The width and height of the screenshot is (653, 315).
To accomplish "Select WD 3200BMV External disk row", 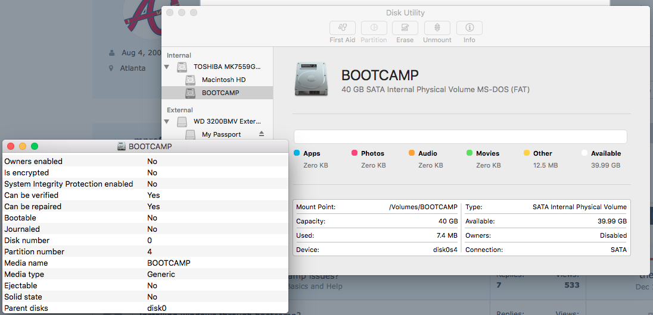I will (217, 122).
